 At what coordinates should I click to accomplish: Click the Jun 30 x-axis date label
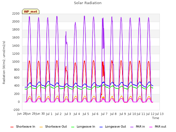pyautogui.click(x=40, y=114)
